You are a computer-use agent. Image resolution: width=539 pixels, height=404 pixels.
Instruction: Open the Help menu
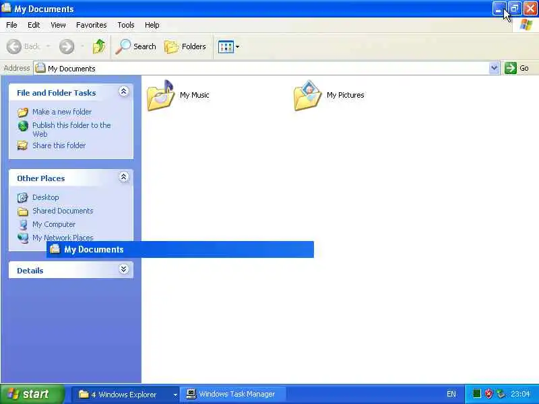(152, 25)
